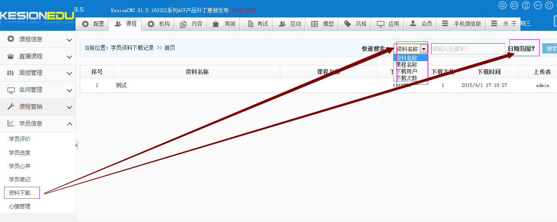Open the 风格 tag tab

[355, 24]
